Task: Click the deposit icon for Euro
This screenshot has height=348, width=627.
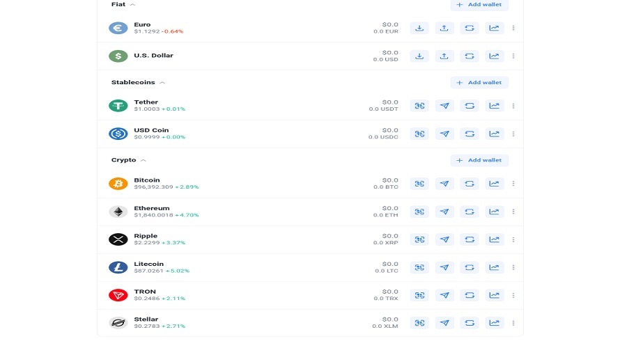Action: (x=419, y=28)
